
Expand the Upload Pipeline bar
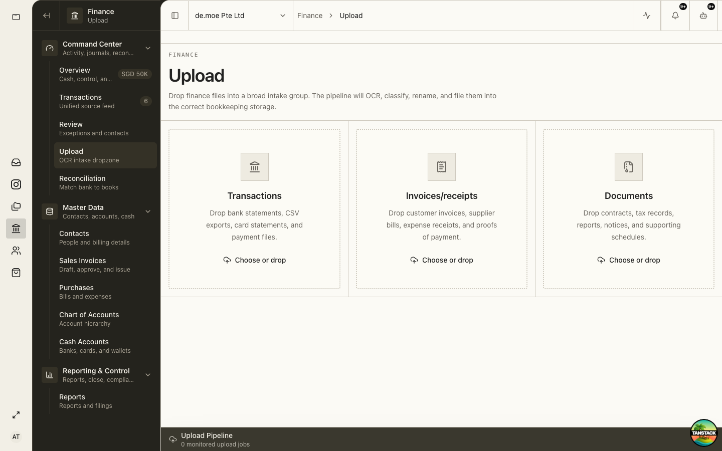441,439
